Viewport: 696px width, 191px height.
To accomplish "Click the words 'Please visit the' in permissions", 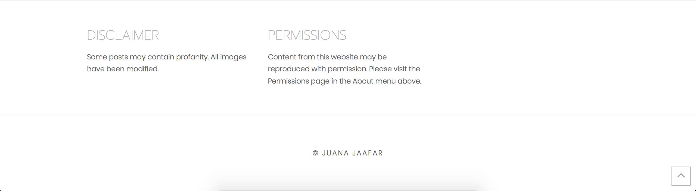I will tap(394, 69).
